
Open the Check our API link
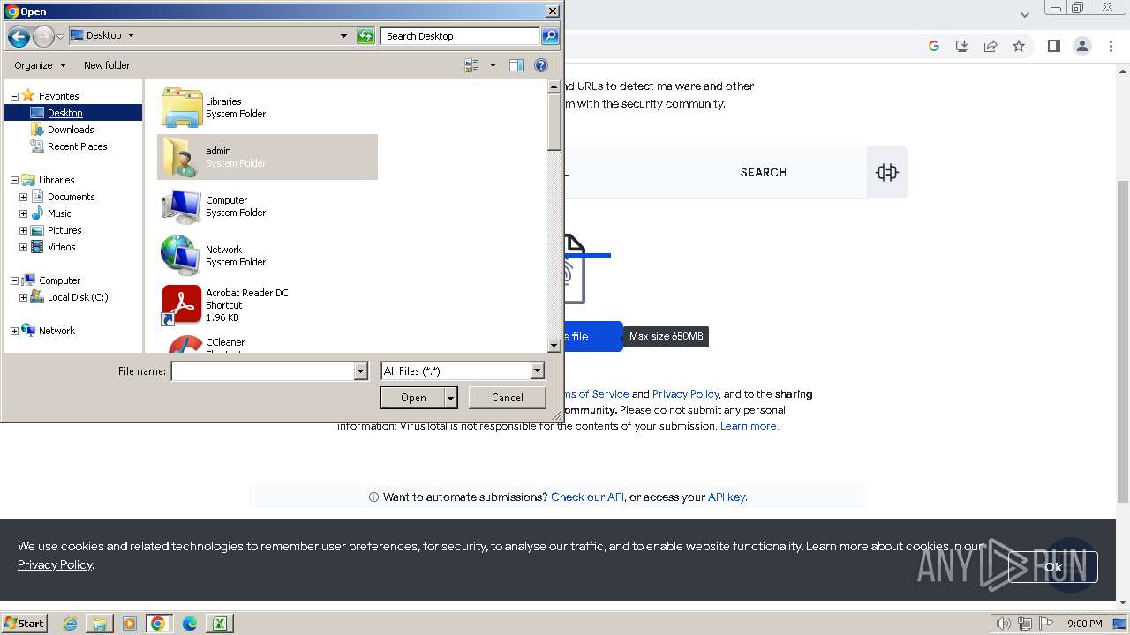pos(587,497)
